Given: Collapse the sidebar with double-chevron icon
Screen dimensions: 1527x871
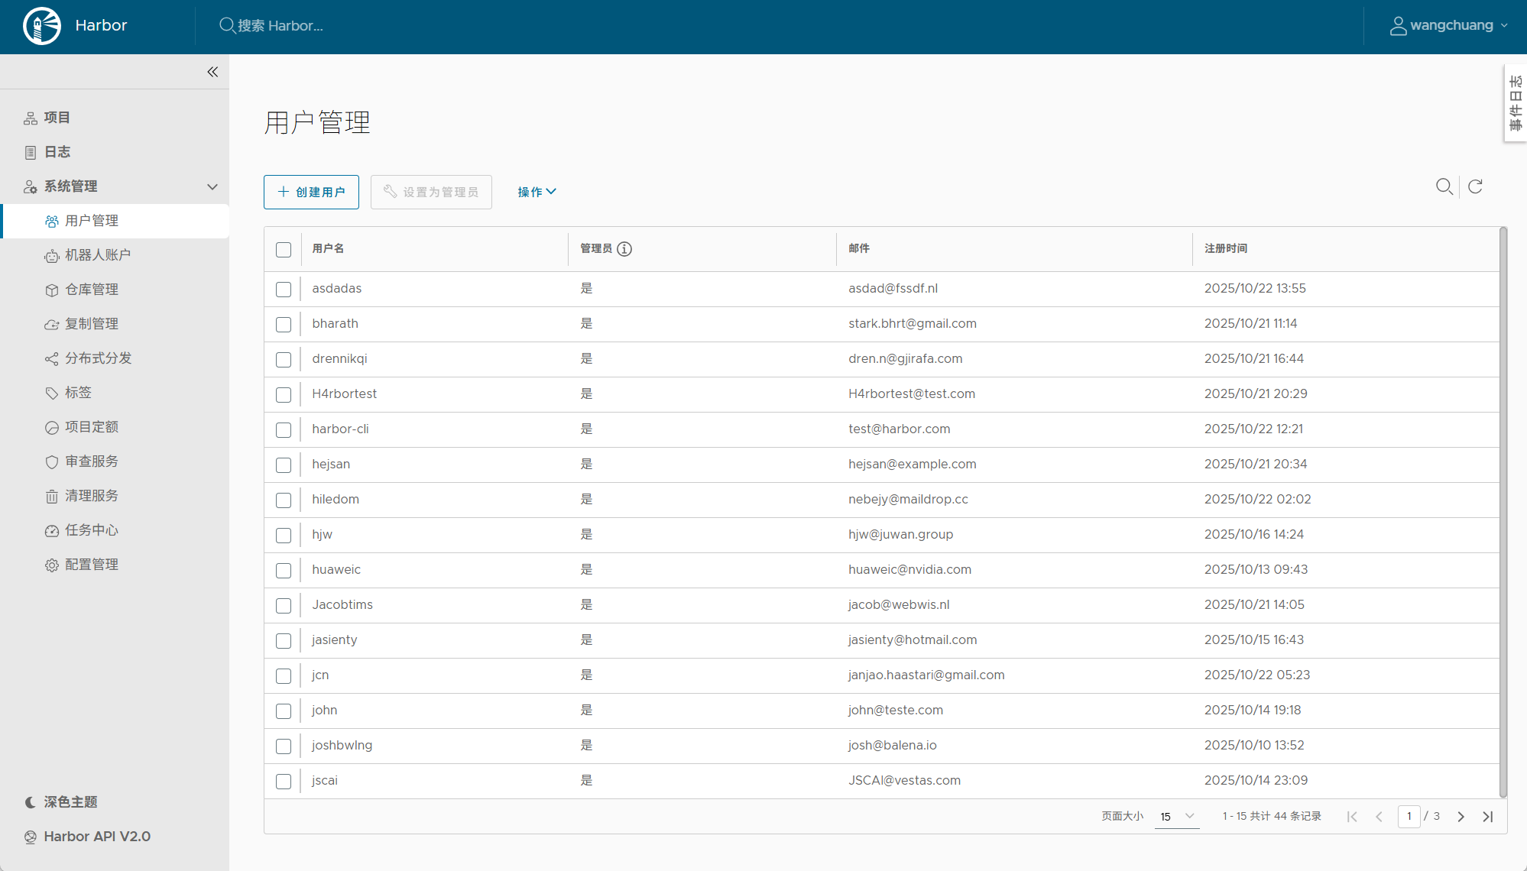Looking at the screenshot, I should (212, 72).
